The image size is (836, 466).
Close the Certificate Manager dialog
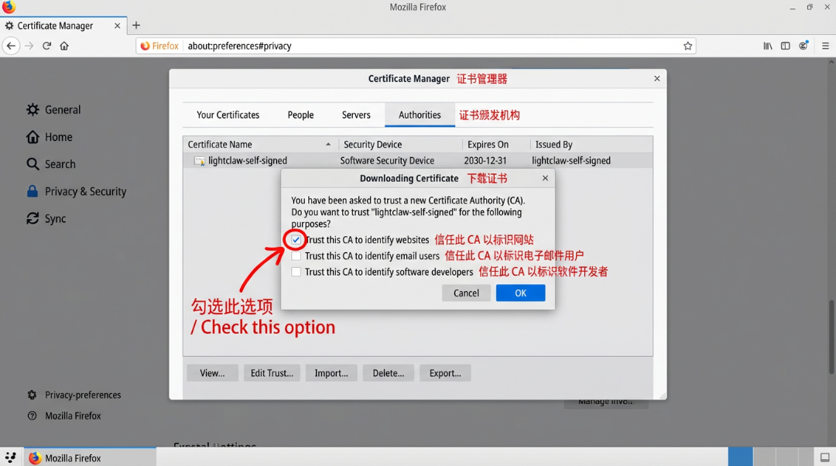[x=657, y=78]
